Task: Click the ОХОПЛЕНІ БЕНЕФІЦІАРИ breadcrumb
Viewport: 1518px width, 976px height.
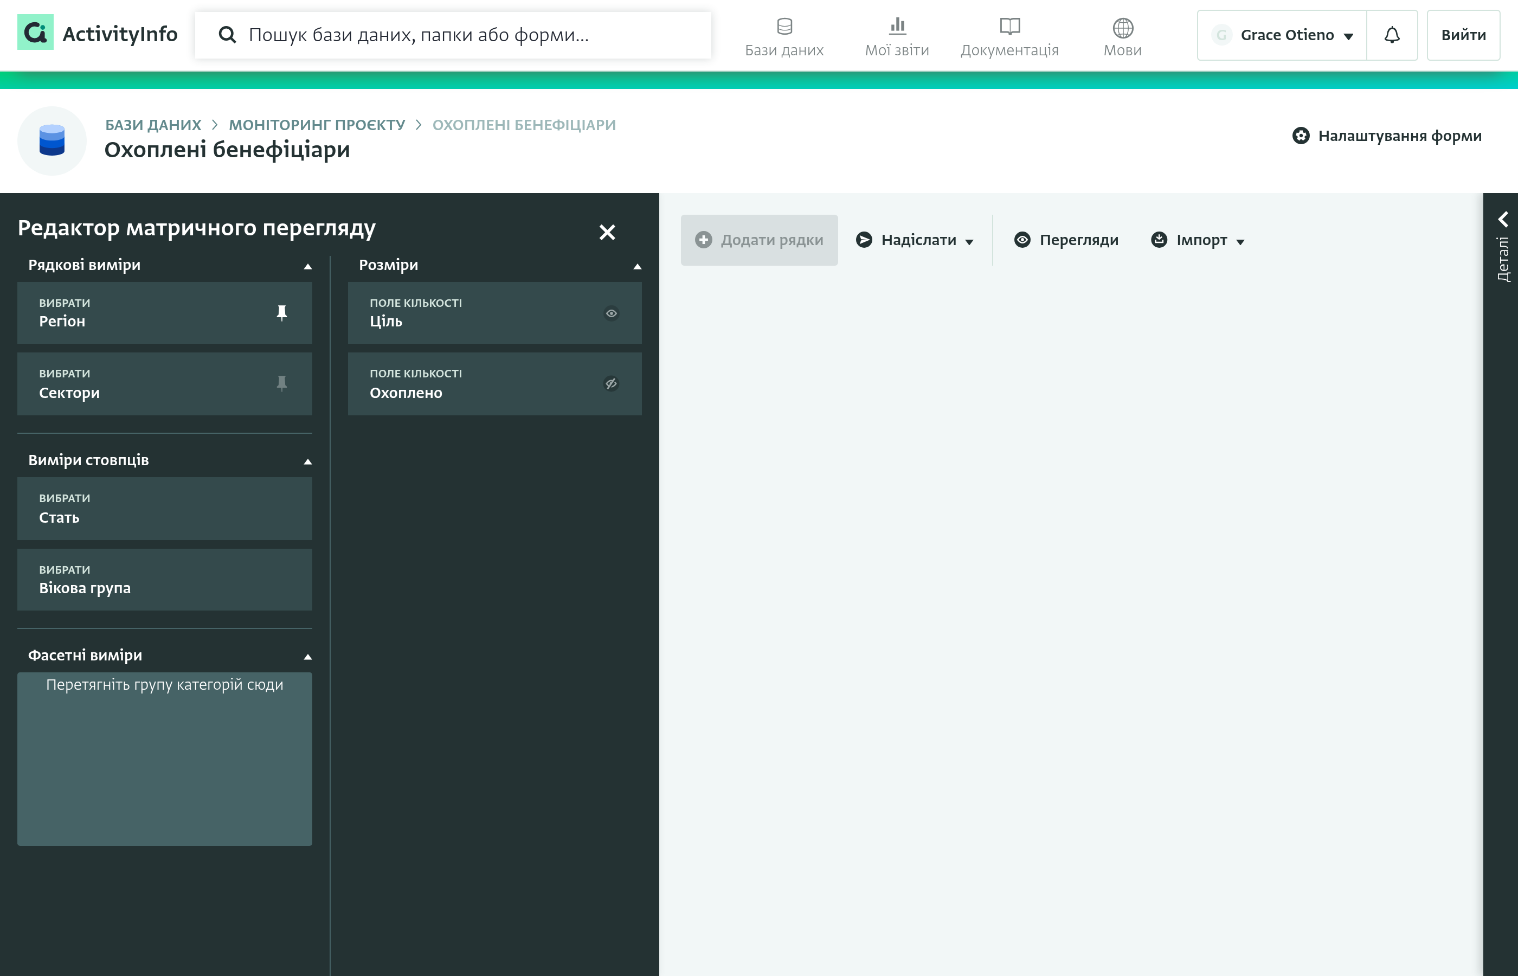Action: [x=524, y=125]
